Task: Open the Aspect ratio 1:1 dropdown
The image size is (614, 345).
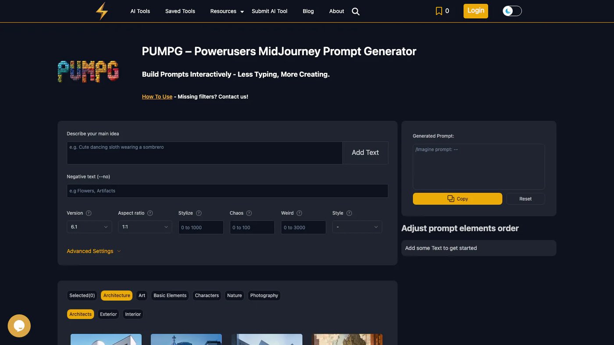Action: (x=145, y=227)
